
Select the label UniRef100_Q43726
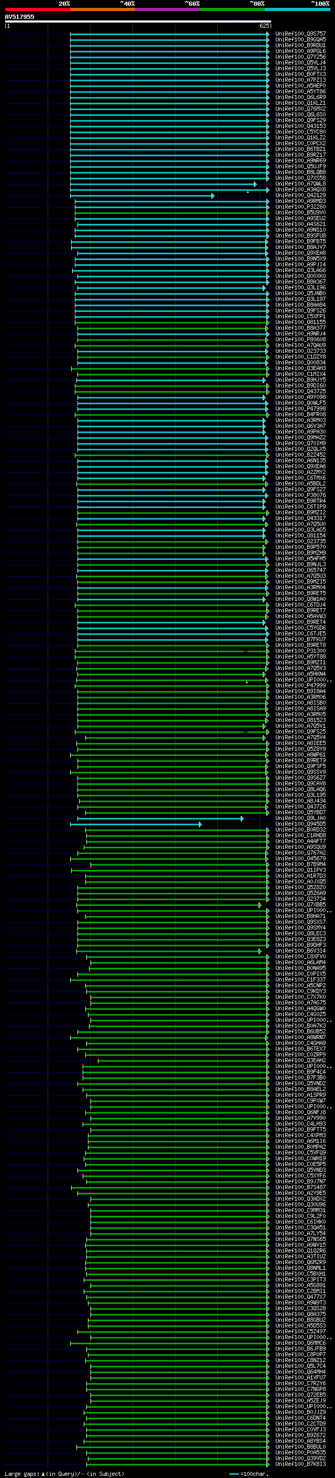(x=300, y=806)
